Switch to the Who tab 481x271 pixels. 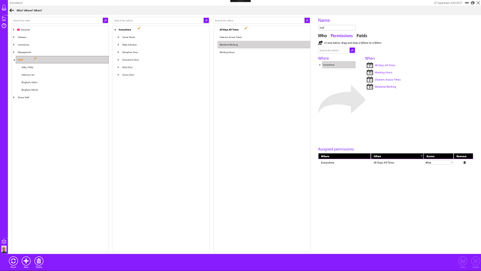pos(322,36)
